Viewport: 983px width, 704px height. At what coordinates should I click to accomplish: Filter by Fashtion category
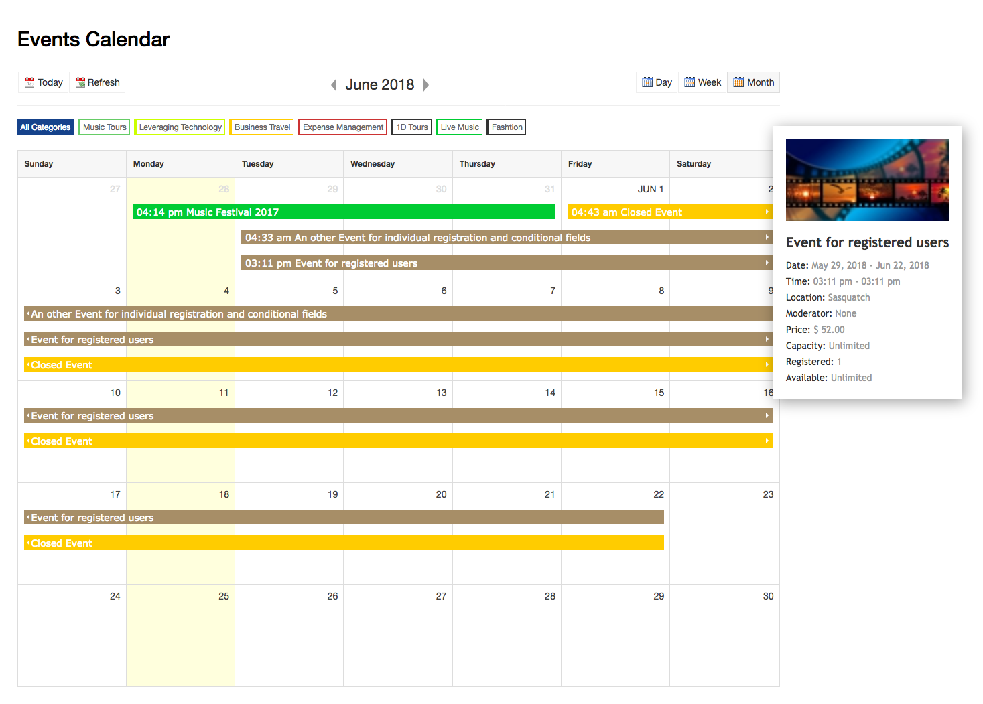point(507,127)
